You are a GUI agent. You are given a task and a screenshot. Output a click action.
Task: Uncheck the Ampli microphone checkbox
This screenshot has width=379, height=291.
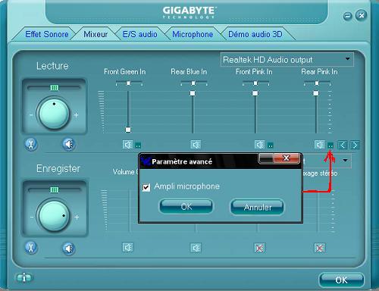pos(146,187)
